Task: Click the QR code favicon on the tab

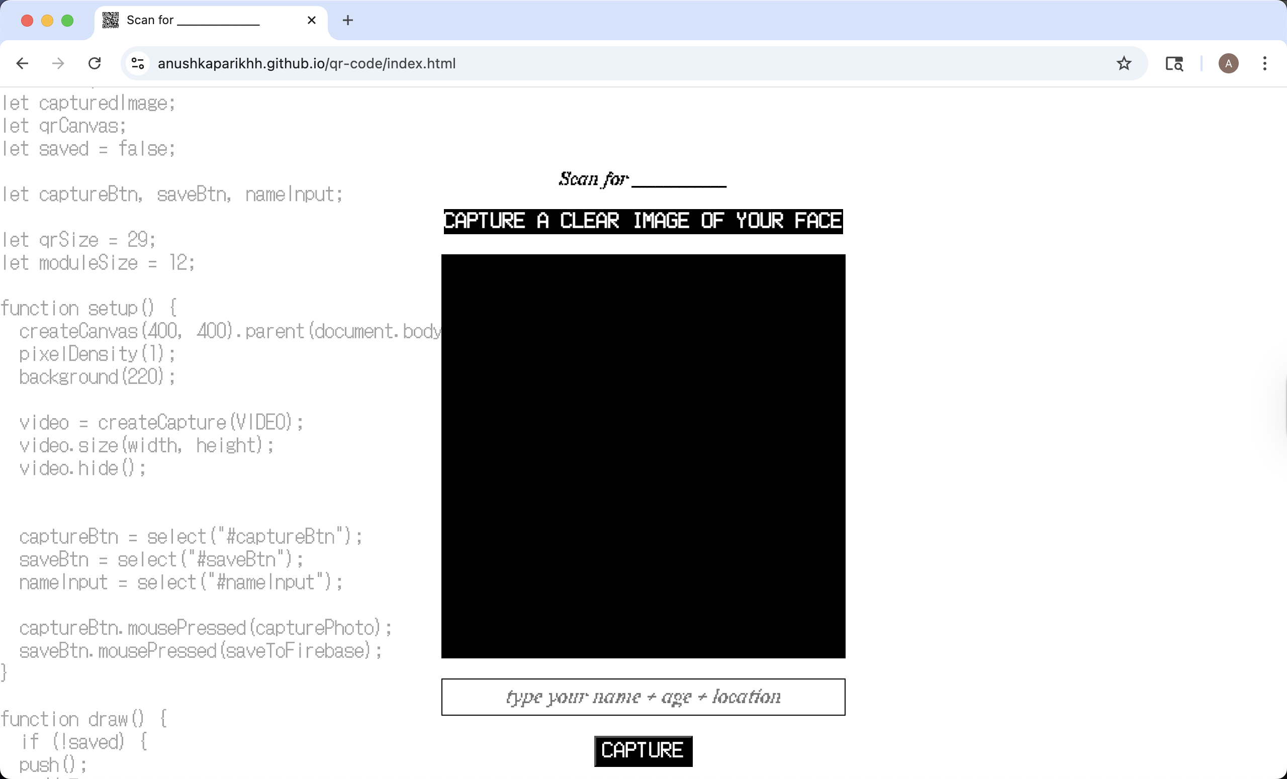Action: tap(110, 21)
